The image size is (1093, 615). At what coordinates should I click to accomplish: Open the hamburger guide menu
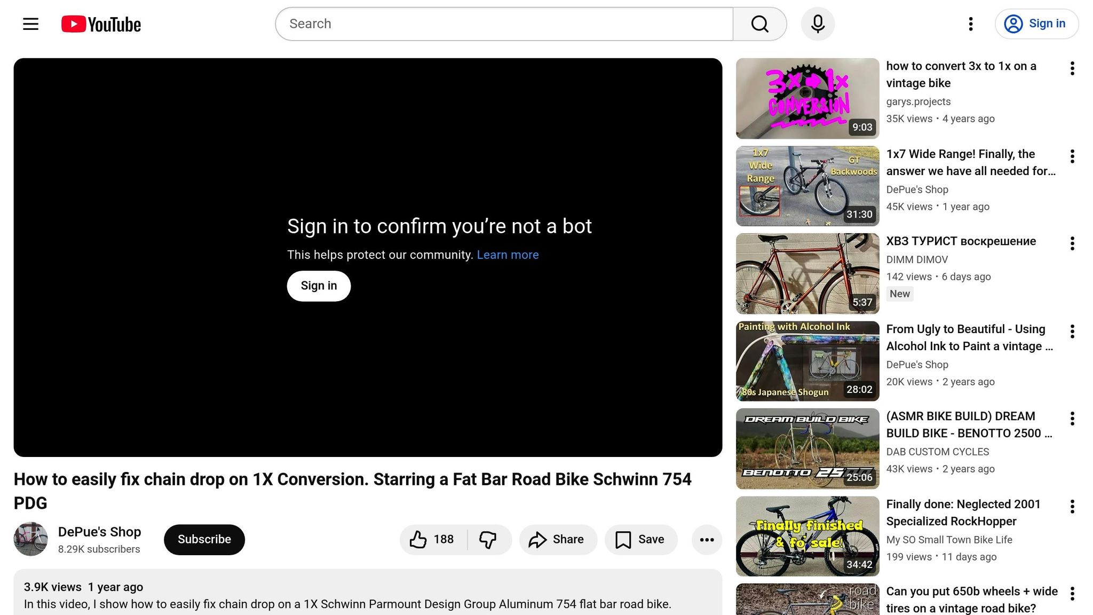click(30, 24)
